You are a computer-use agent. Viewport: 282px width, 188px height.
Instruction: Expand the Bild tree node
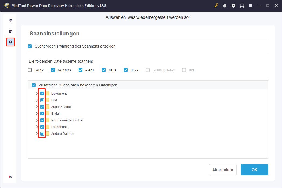click(x=37, y=100)
